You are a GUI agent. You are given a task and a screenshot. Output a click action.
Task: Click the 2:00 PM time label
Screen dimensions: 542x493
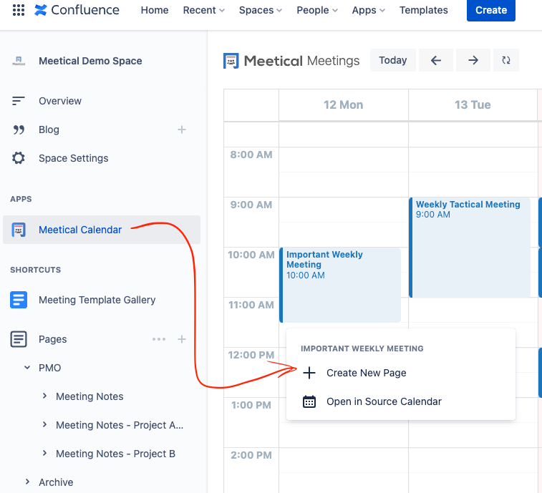pyautogui.click(x=251, y=455)
